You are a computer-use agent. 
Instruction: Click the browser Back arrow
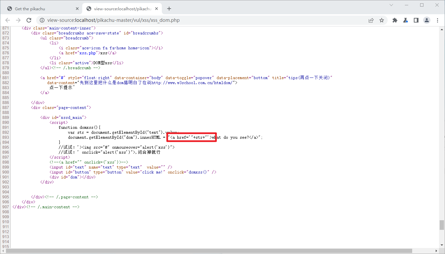click(x=8, y=20)
